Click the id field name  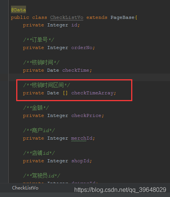[74, 25]
